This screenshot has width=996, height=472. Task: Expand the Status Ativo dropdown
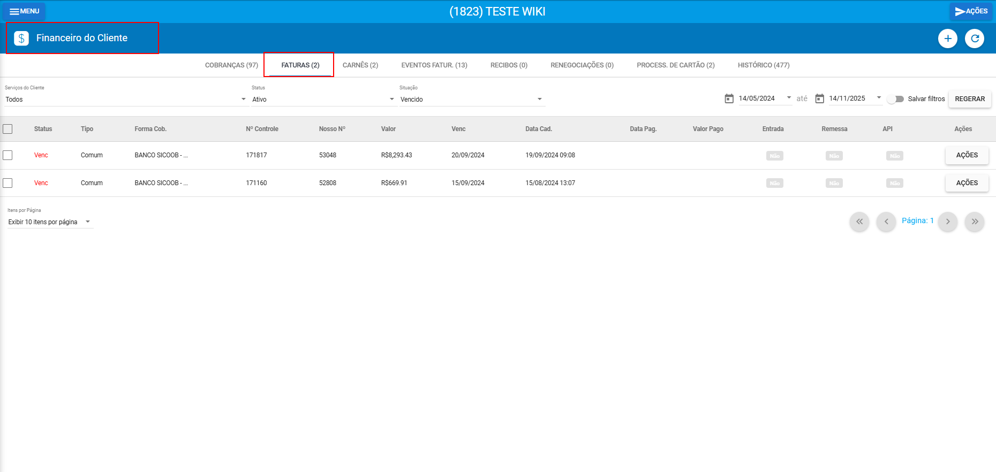[323, 100]
